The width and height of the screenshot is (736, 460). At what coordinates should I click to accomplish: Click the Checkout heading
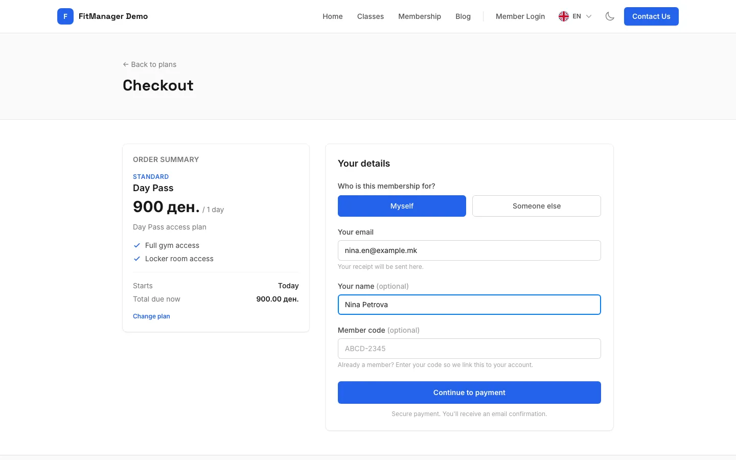158,85
